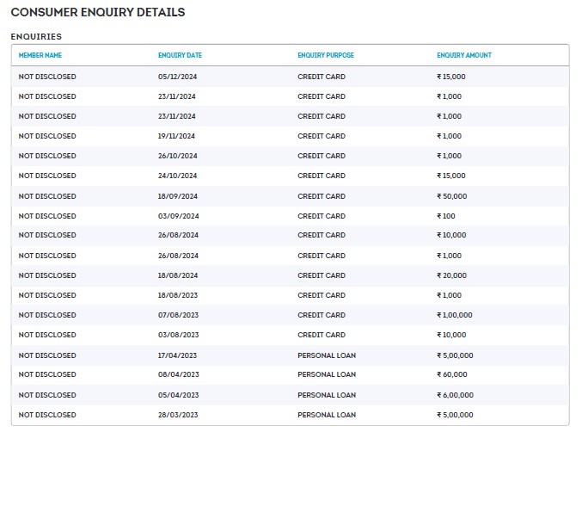Click the Enquiry Date column header
Screen dimensions: 582x531
(180, 55)
